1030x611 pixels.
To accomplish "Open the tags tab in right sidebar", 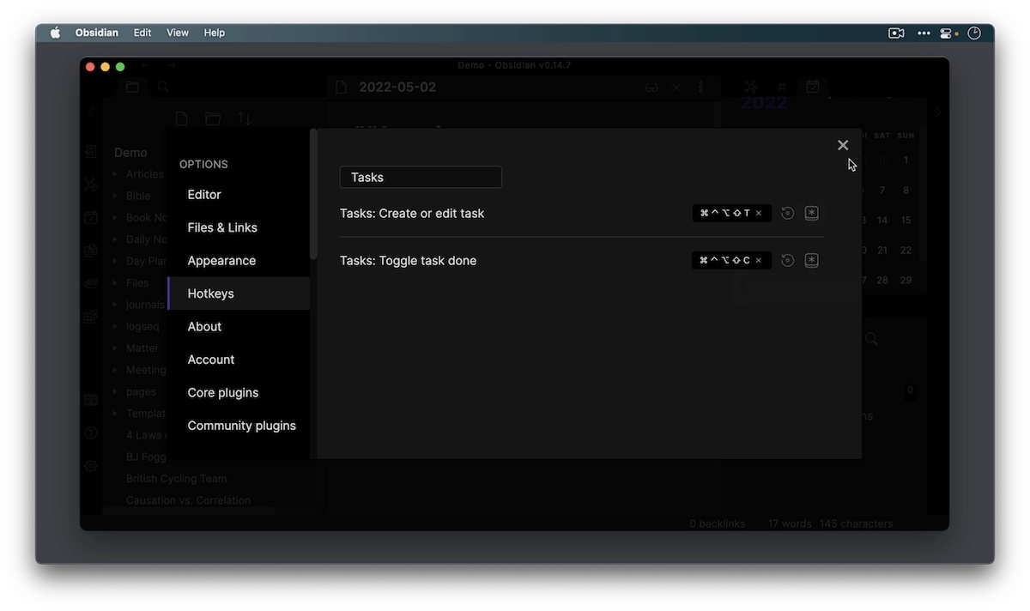I will click(782, 87).
